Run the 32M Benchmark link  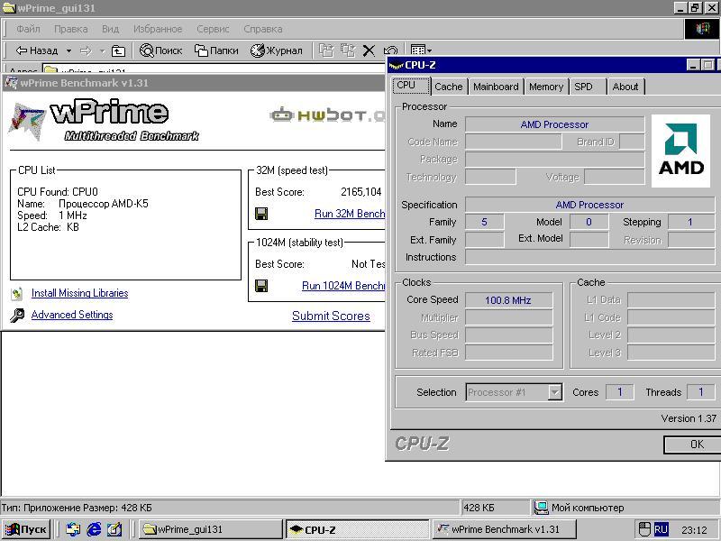click(350, 214)
